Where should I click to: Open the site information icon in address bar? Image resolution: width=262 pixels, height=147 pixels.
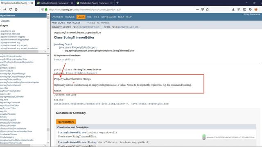(x=43, y=9)
